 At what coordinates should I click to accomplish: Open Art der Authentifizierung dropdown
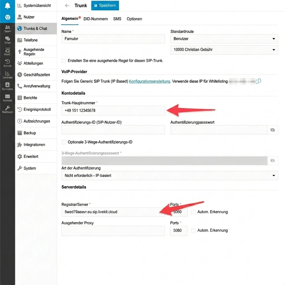click(170, 176)
